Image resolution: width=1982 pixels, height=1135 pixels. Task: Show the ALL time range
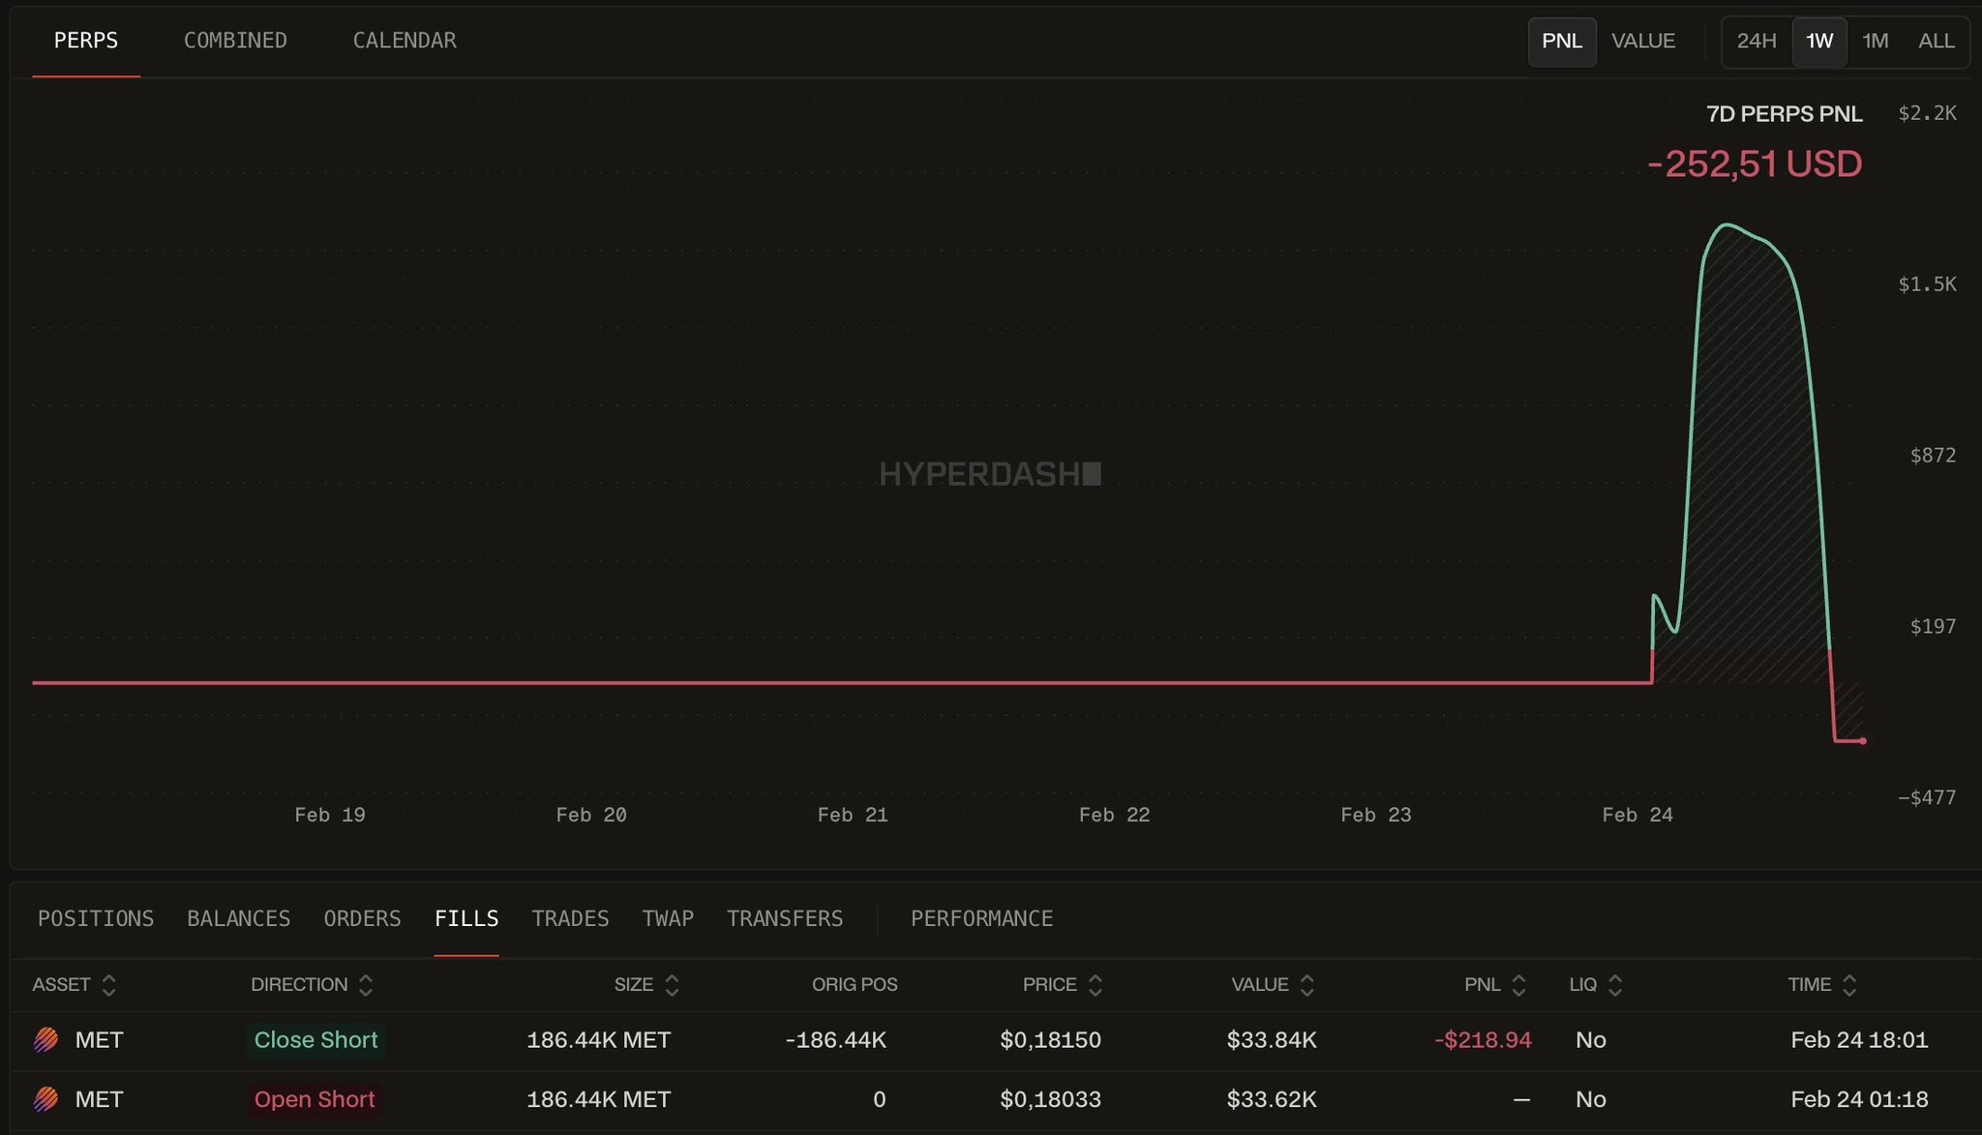coord(1936,42)
